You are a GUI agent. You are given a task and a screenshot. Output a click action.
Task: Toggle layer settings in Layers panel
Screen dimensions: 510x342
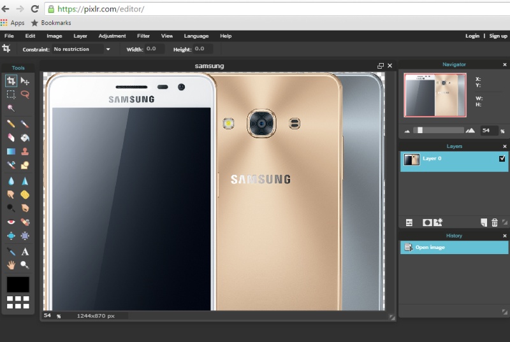coord(409,222)
